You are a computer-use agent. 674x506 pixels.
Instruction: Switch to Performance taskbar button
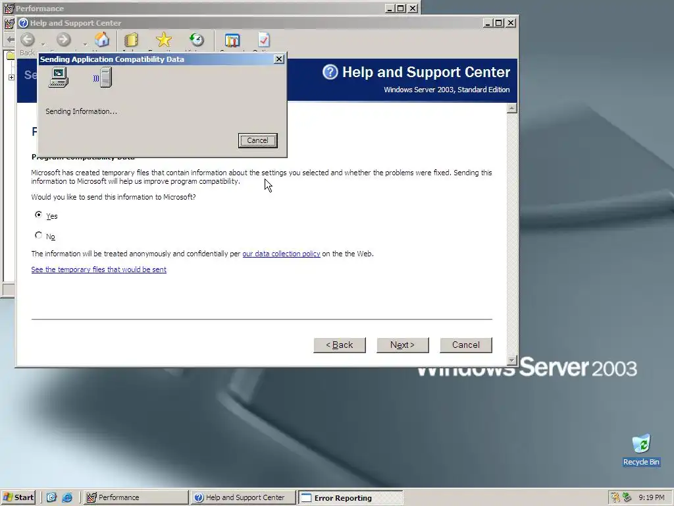click(x=136, y=497)
